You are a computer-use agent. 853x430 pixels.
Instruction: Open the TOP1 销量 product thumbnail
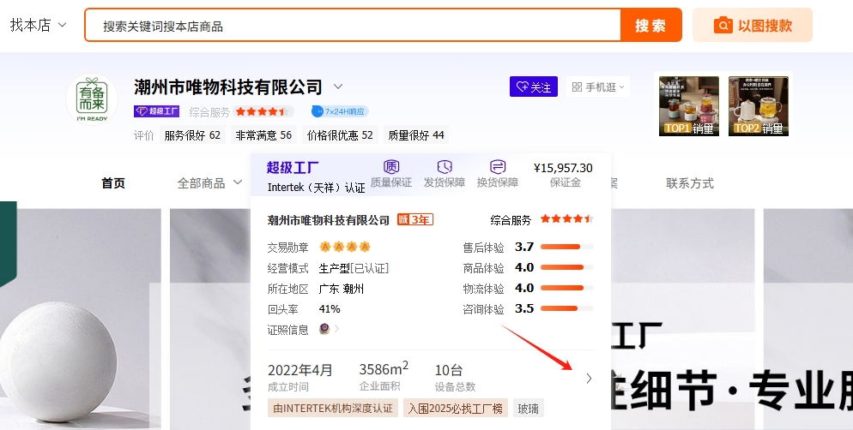(x=689, y=106)
